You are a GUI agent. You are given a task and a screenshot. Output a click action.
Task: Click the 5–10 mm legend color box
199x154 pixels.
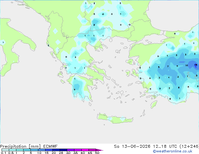(x=34, y=150)
